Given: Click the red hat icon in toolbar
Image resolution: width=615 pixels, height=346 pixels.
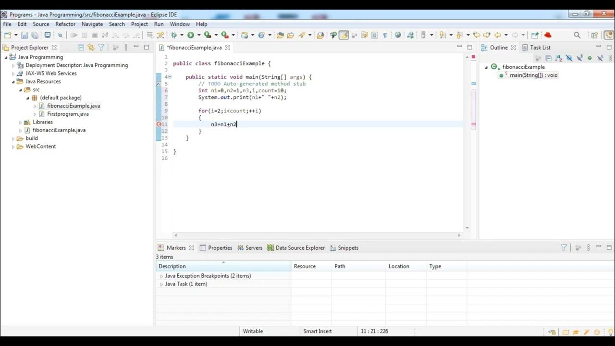Looking at the screenshot, I should tap(547, 35).
